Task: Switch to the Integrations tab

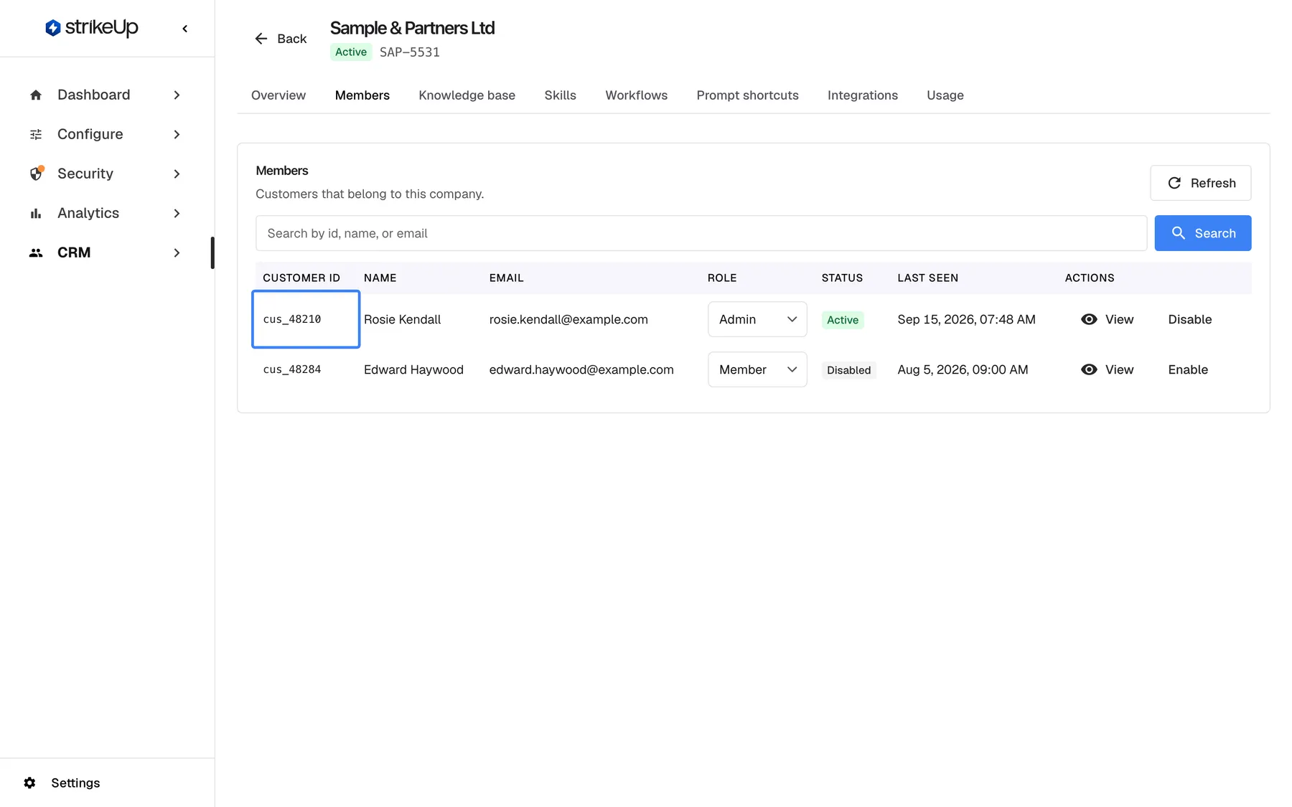Action: coord(862,95)
